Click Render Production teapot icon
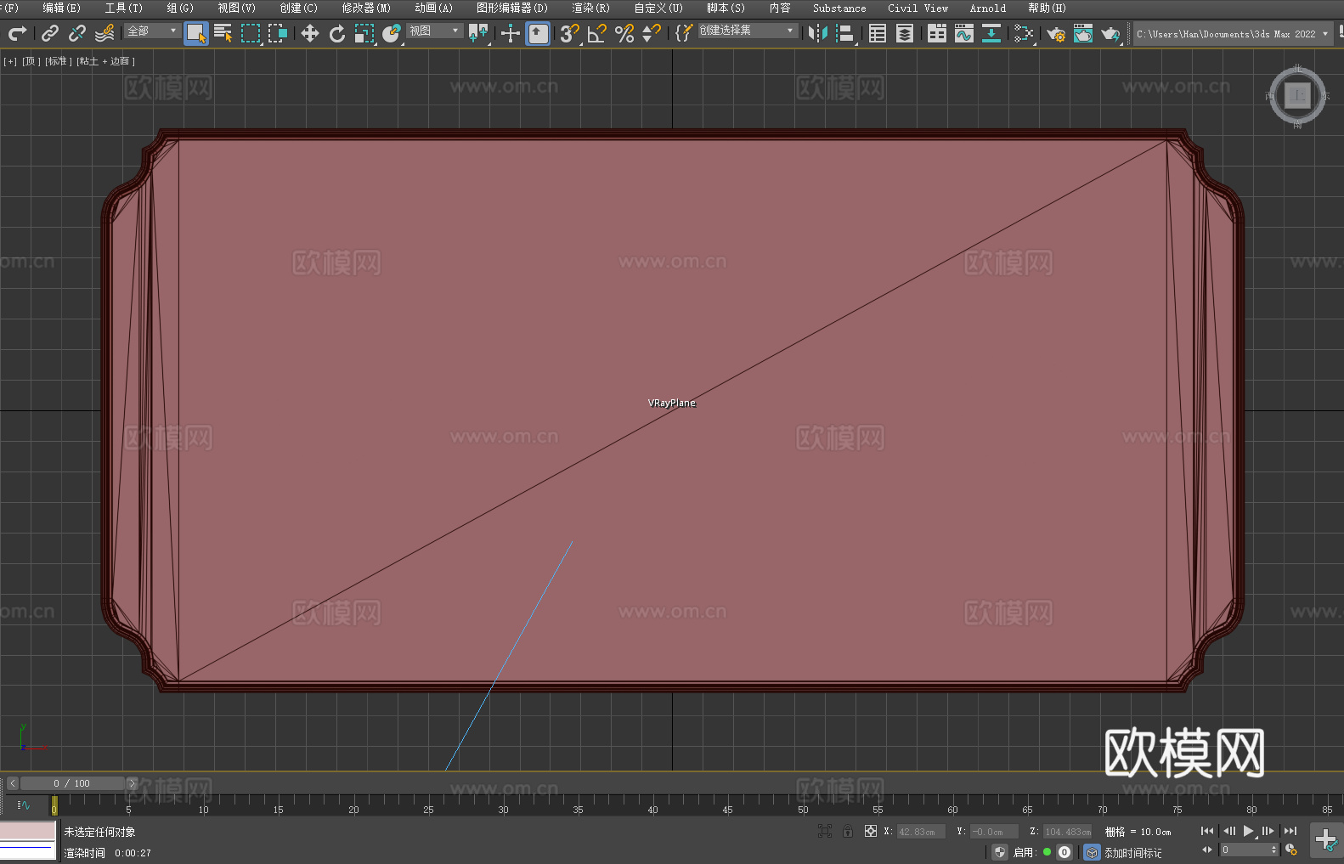Viewport: 1344px width, 864px height. click(1110, 33)
